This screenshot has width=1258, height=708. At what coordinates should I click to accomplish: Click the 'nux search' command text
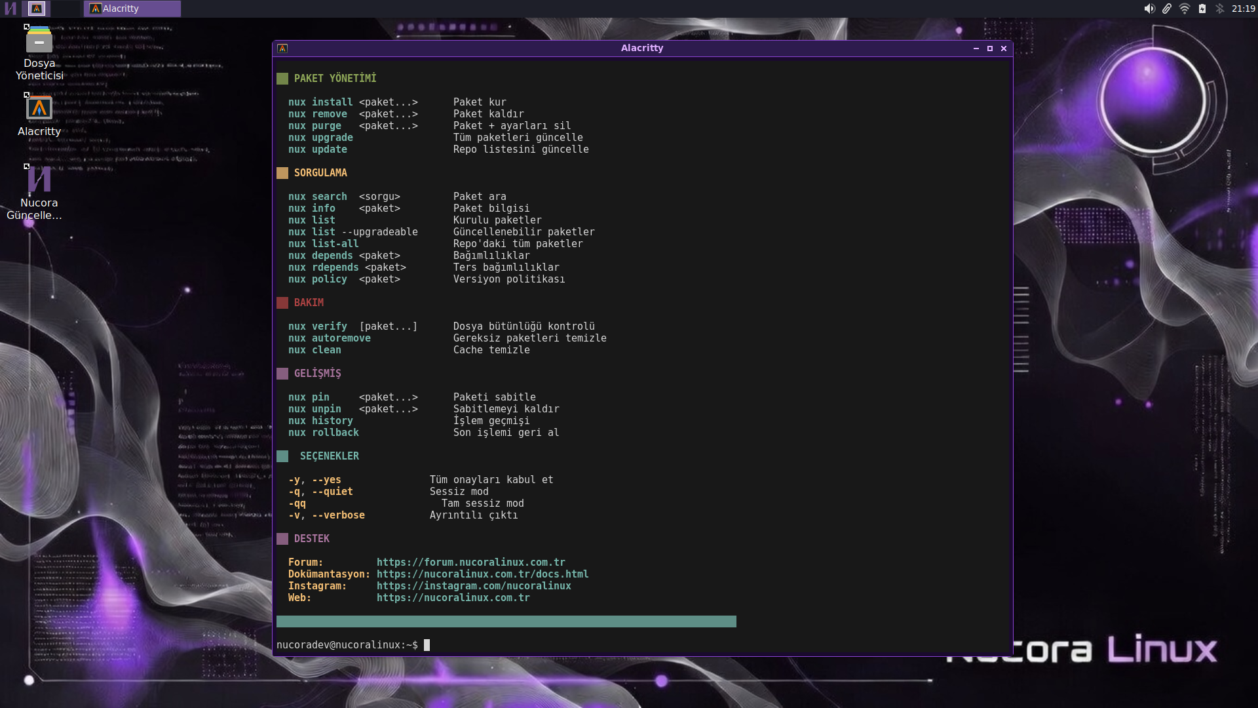pos(318,197)
